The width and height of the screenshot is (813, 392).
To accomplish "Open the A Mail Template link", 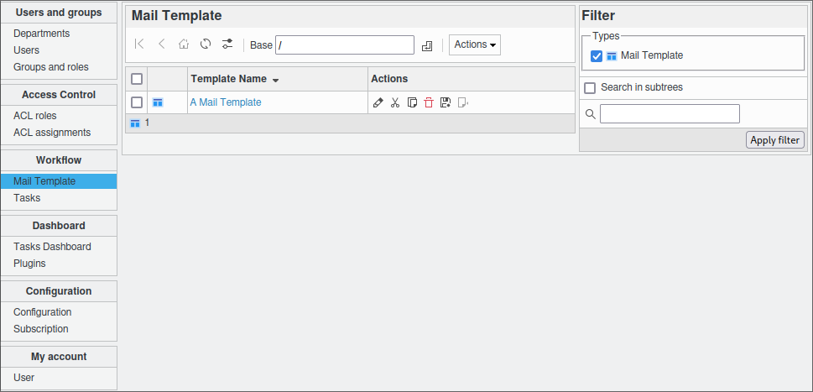I will pos(226,102).
